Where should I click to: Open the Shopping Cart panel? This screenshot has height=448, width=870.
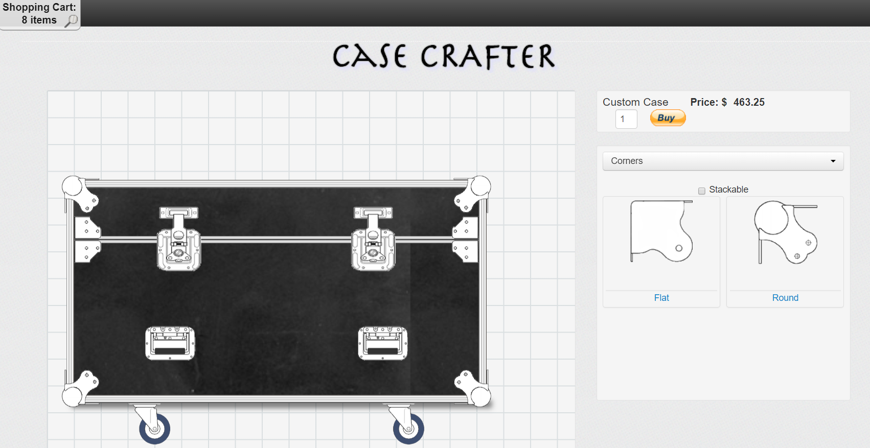click(x=39, y=14)
